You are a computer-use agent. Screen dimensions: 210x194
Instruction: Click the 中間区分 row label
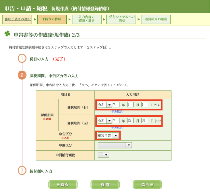65,145
